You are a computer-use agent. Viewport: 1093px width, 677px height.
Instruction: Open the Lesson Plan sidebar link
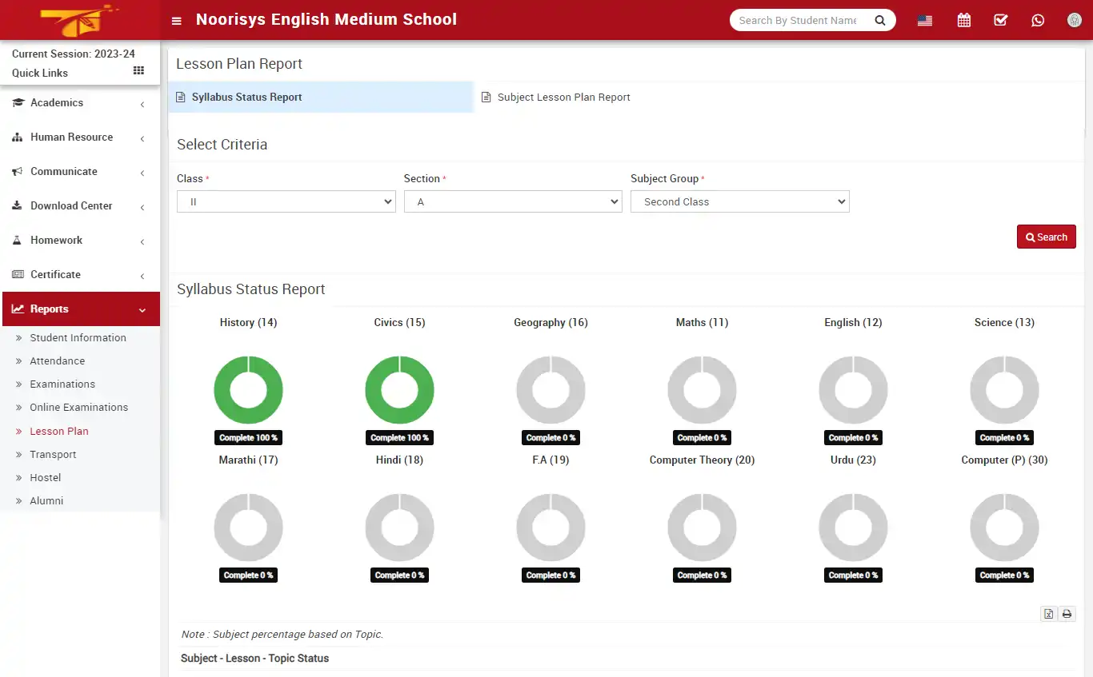[61, 431]
